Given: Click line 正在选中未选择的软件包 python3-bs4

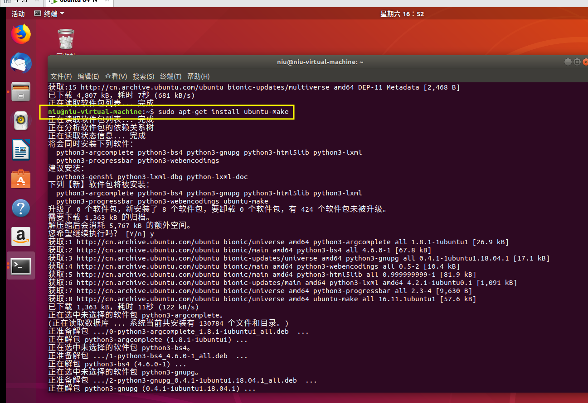Looking at the screenshot, I should tap(120, 348).
